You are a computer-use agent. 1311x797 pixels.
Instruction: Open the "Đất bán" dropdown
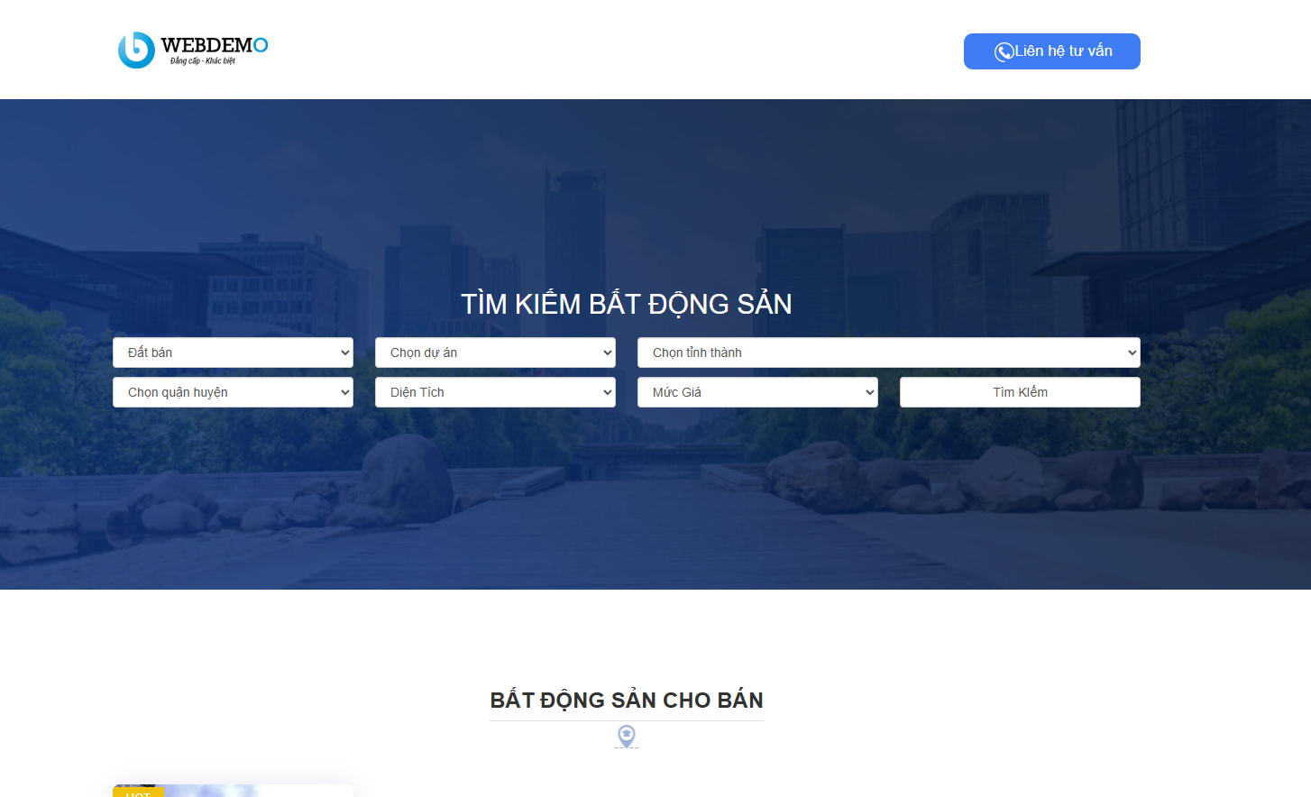[x=233, y=352]
